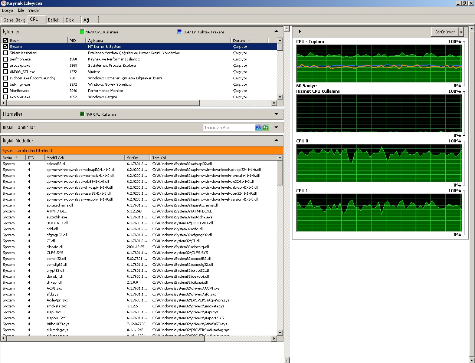Click the green refresh icon beside search
The width and height of the screenshot is (475, 363).
pyautogui.click(x=266, y=128)
